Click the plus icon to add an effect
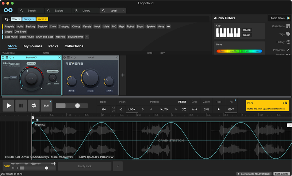Image resolution: width=292 pixels, height=176 pixels. click(x=123, y=75)
